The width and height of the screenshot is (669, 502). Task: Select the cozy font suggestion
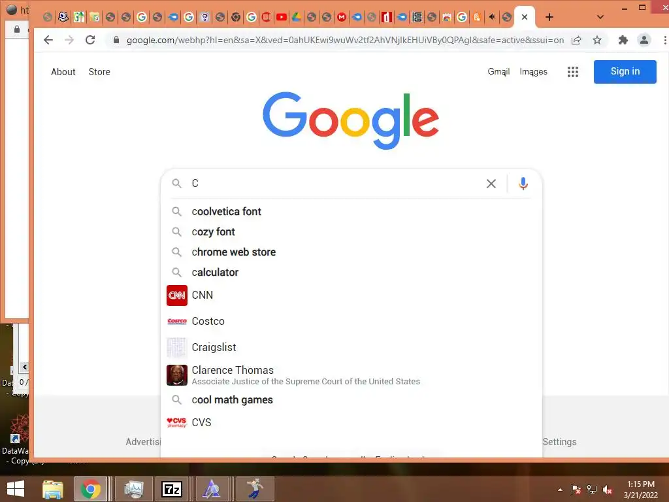click(351, 231)
